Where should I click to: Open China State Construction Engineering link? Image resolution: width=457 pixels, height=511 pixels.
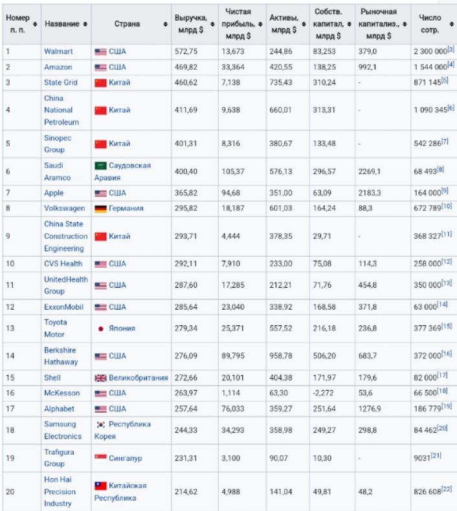tap(65, 236)
